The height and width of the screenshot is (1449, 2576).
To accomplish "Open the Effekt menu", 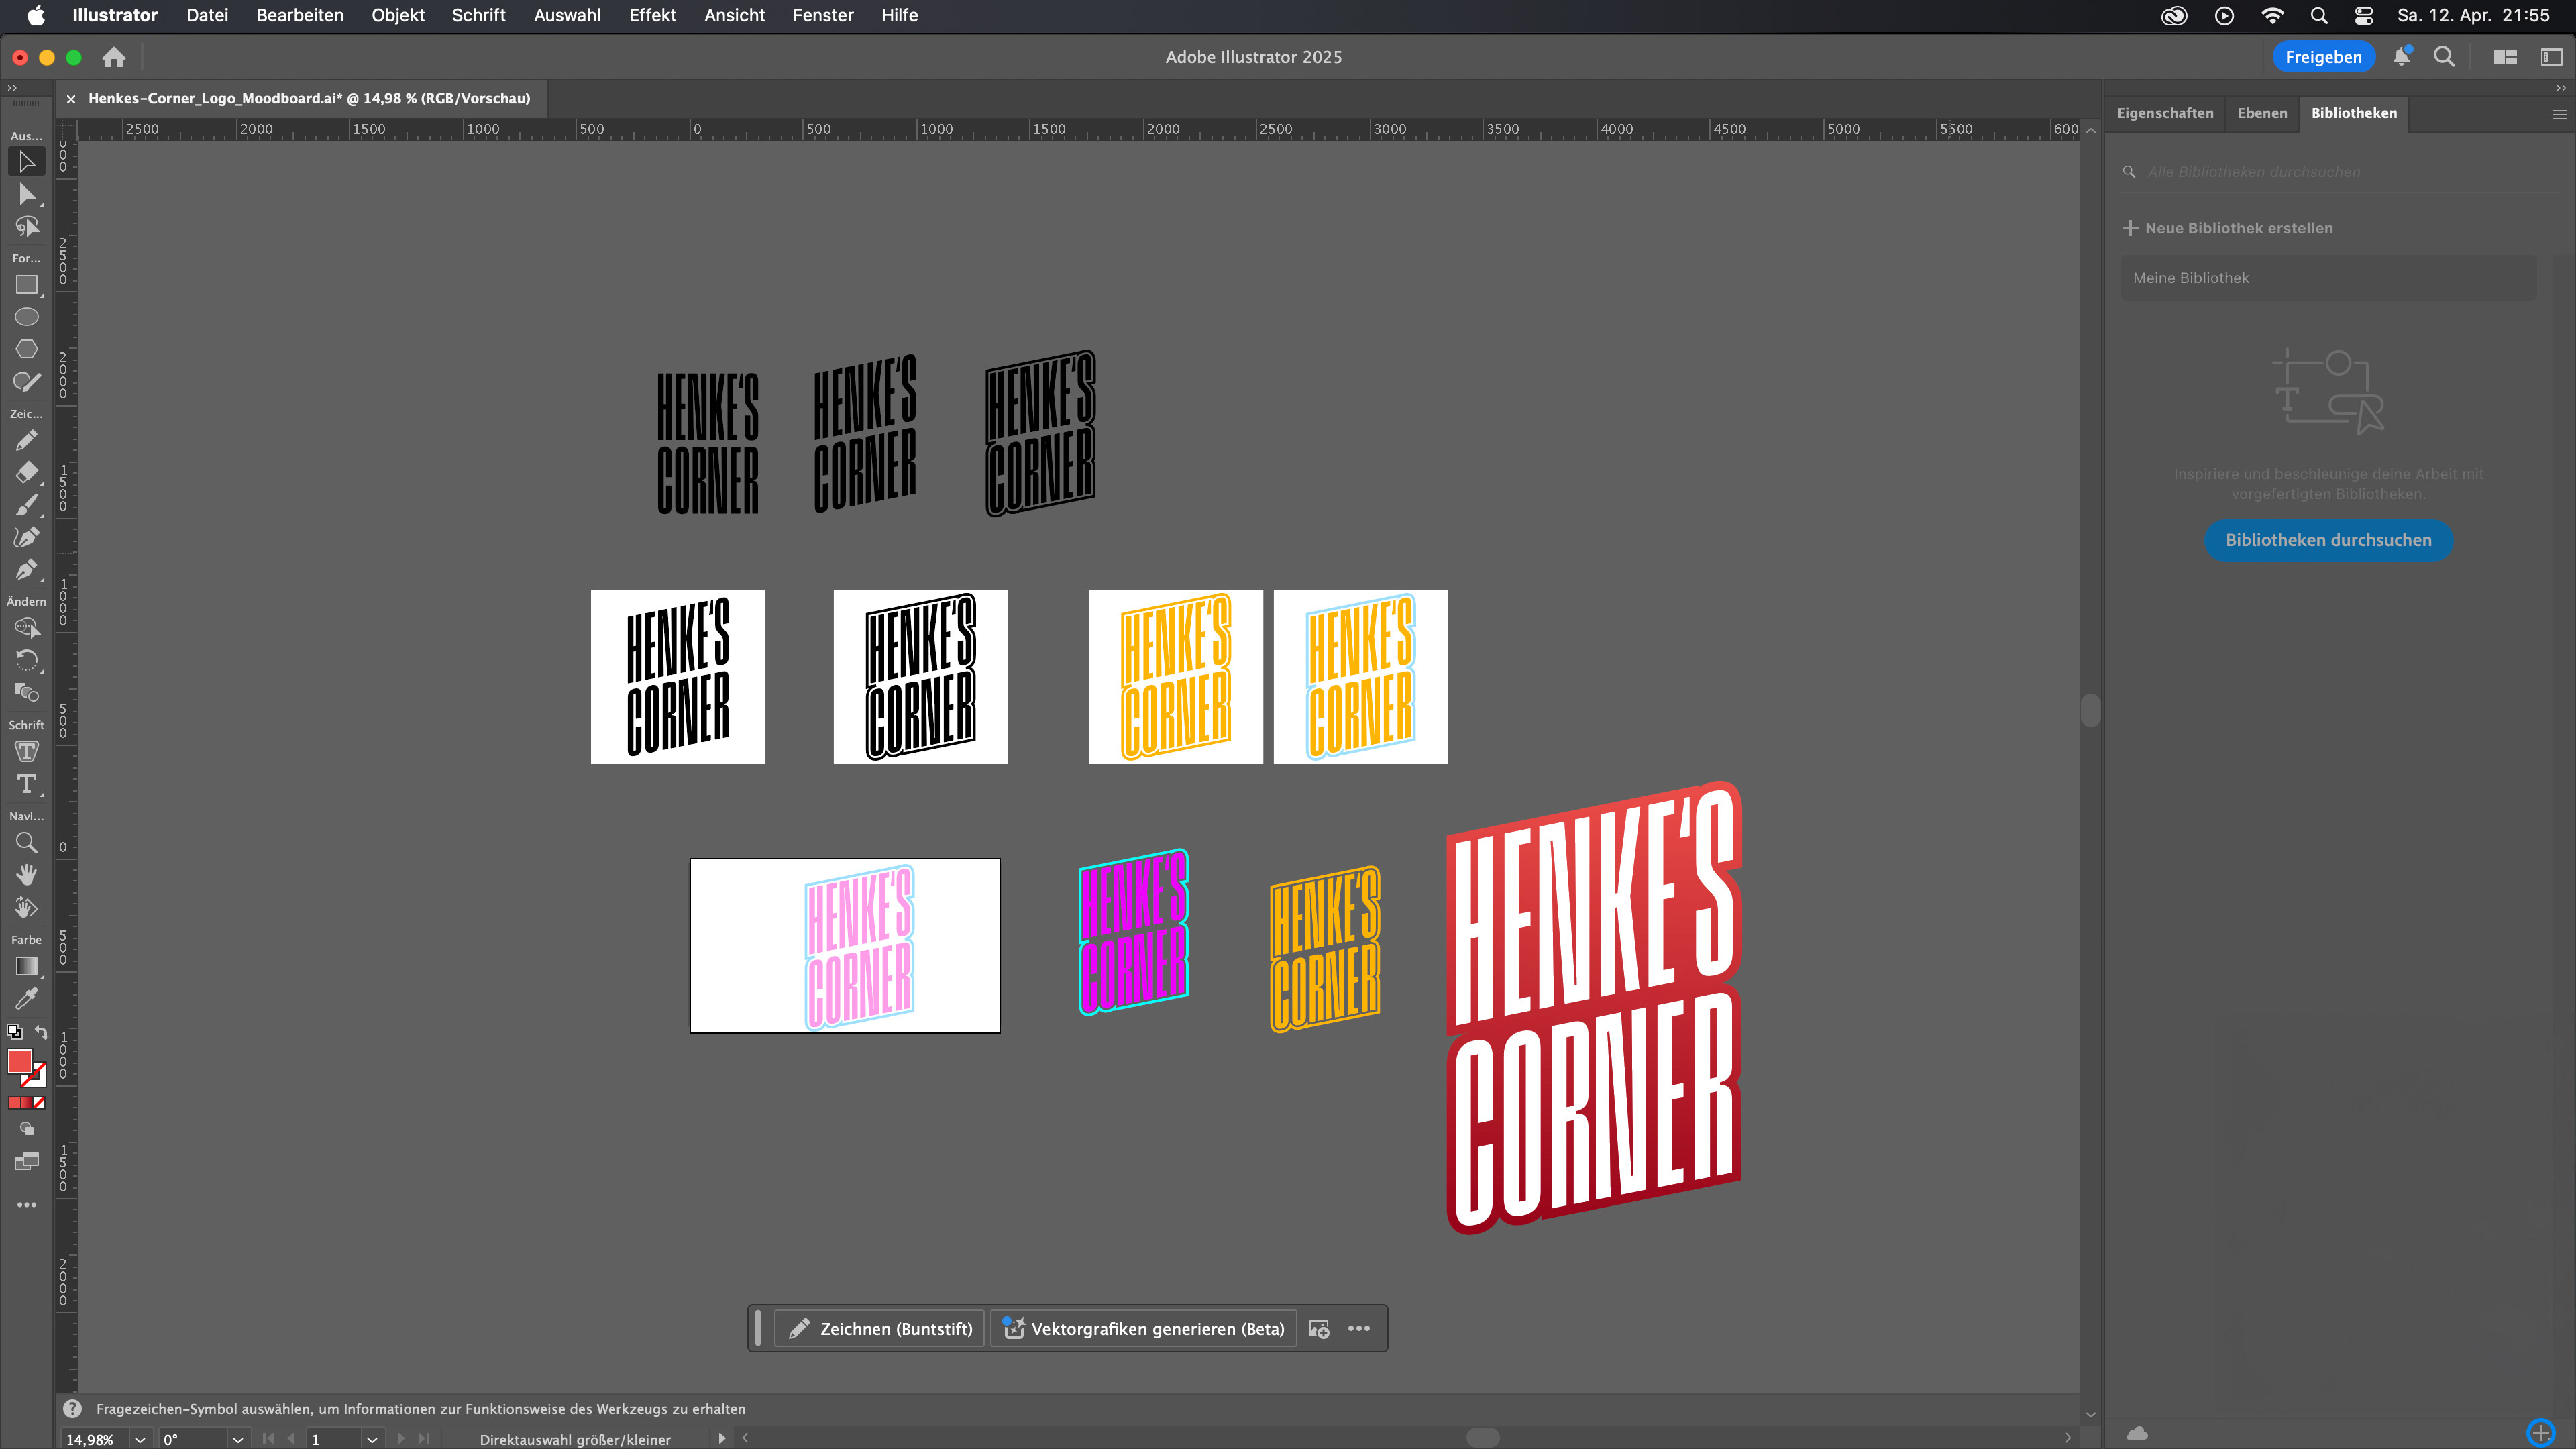I will click(x=652, y=15).
